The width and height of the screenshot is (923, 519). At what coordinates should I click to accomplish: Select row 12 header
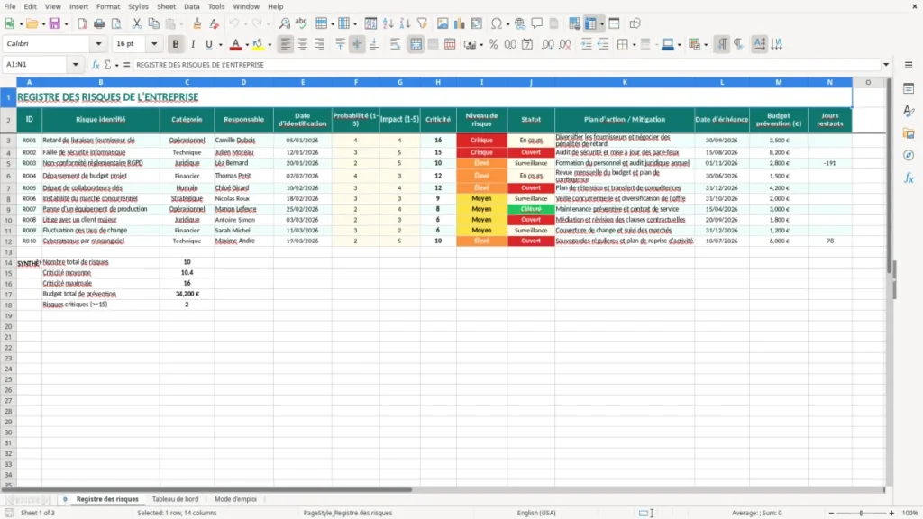tap(8, 241)
